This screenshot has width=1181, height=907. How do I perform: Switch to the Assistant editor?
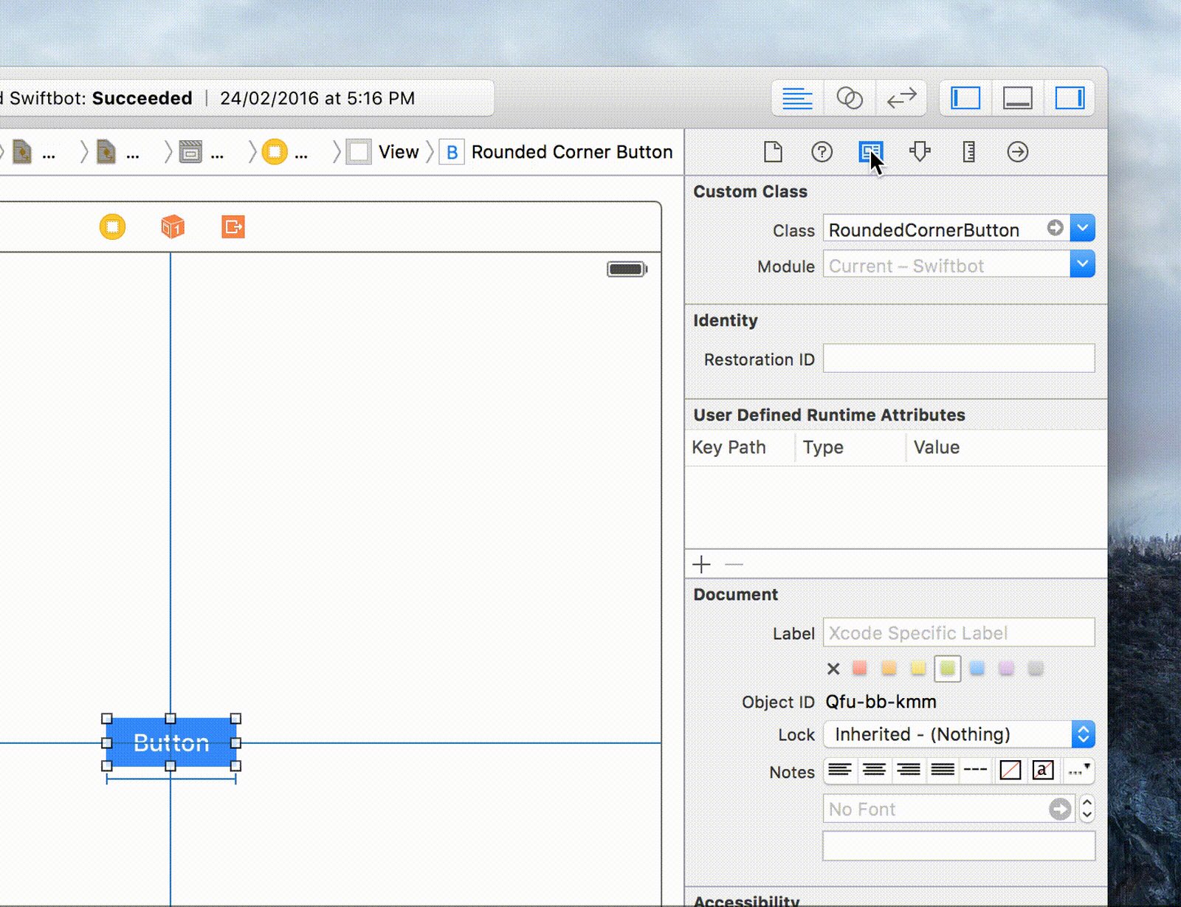849,98
